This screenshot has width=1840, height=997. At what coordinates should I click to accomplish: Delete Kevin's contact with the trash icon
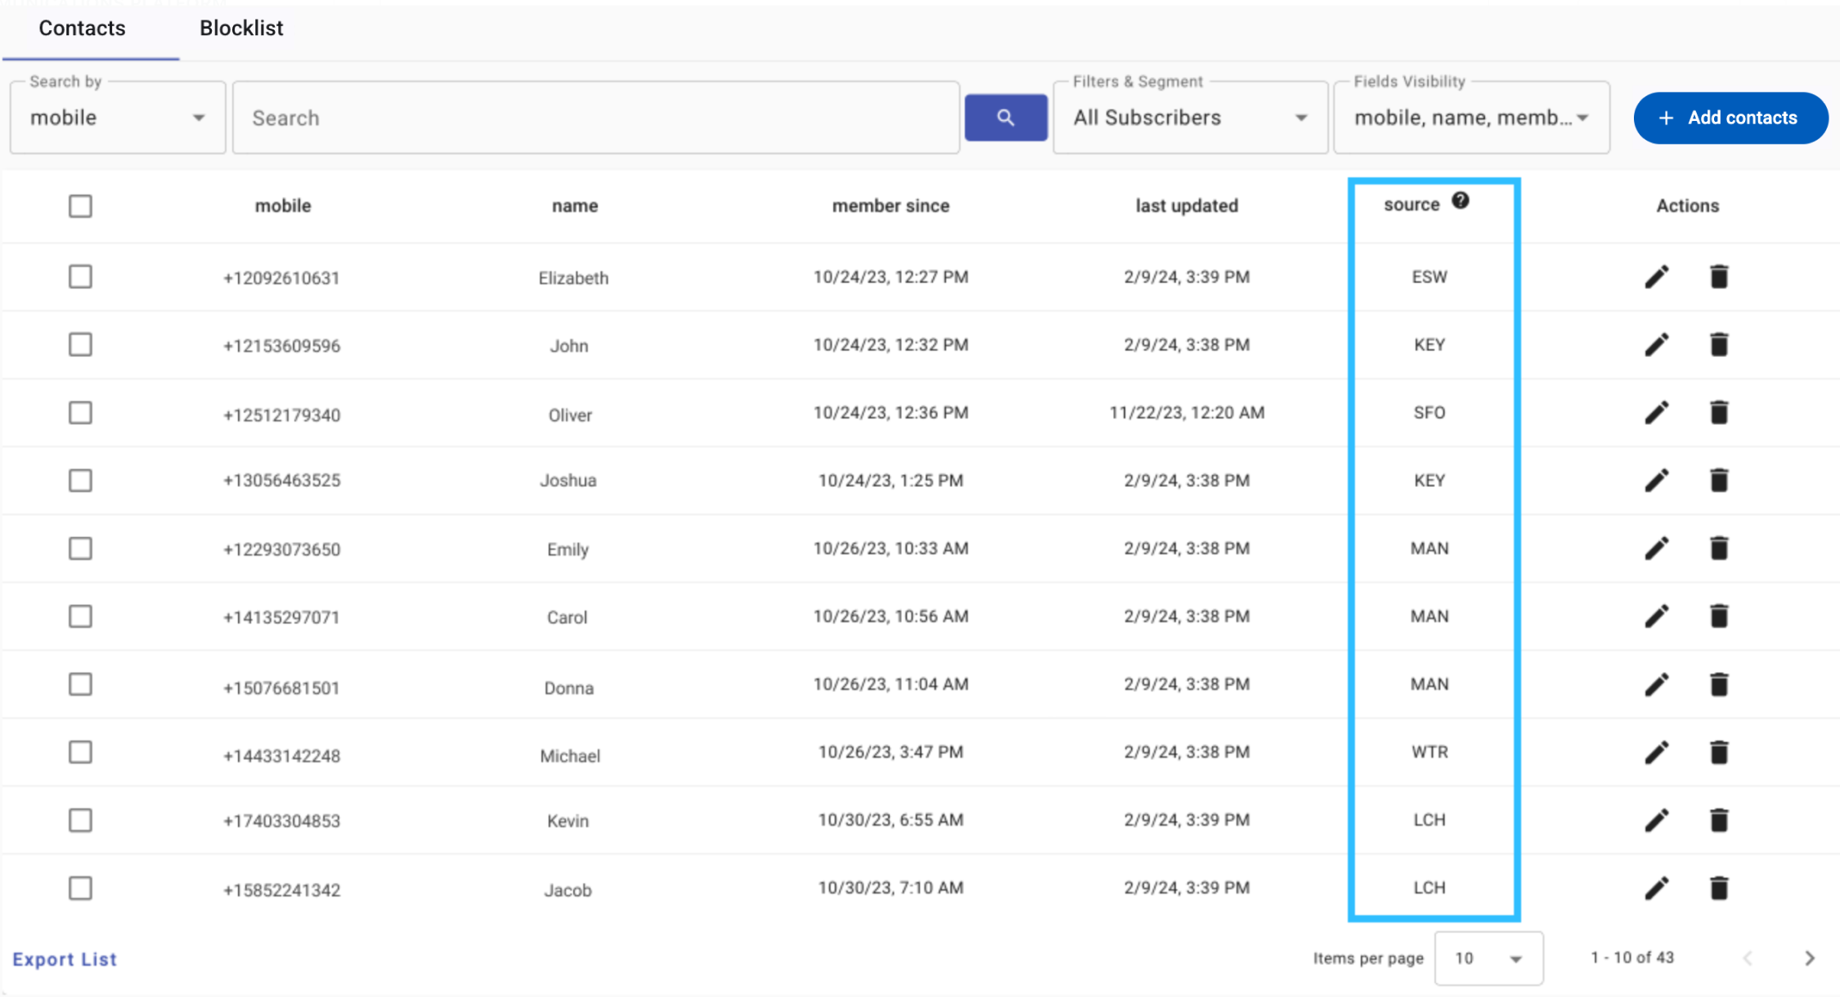click(1719, 820)
